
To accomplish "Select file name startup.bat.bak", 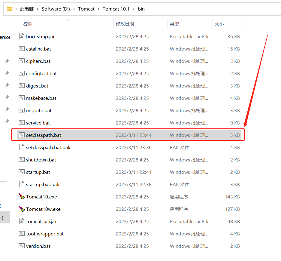I will click(43, 185).
